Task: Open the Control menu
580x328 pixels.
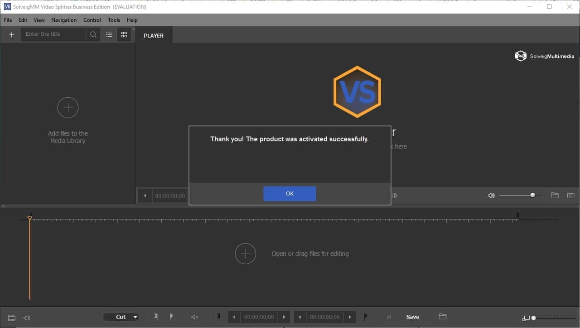Action: click(92, 20)
